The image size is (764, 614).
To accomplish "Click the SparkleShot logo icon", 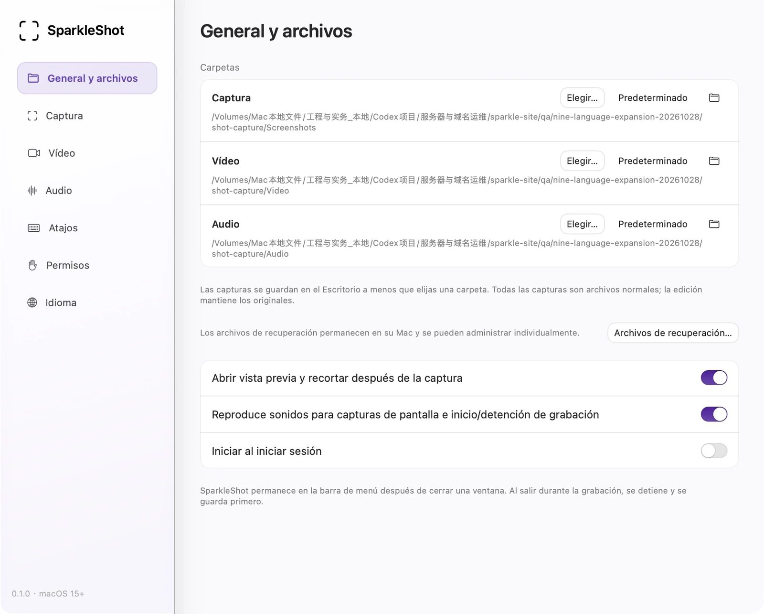I will click(x=29, y=31).
